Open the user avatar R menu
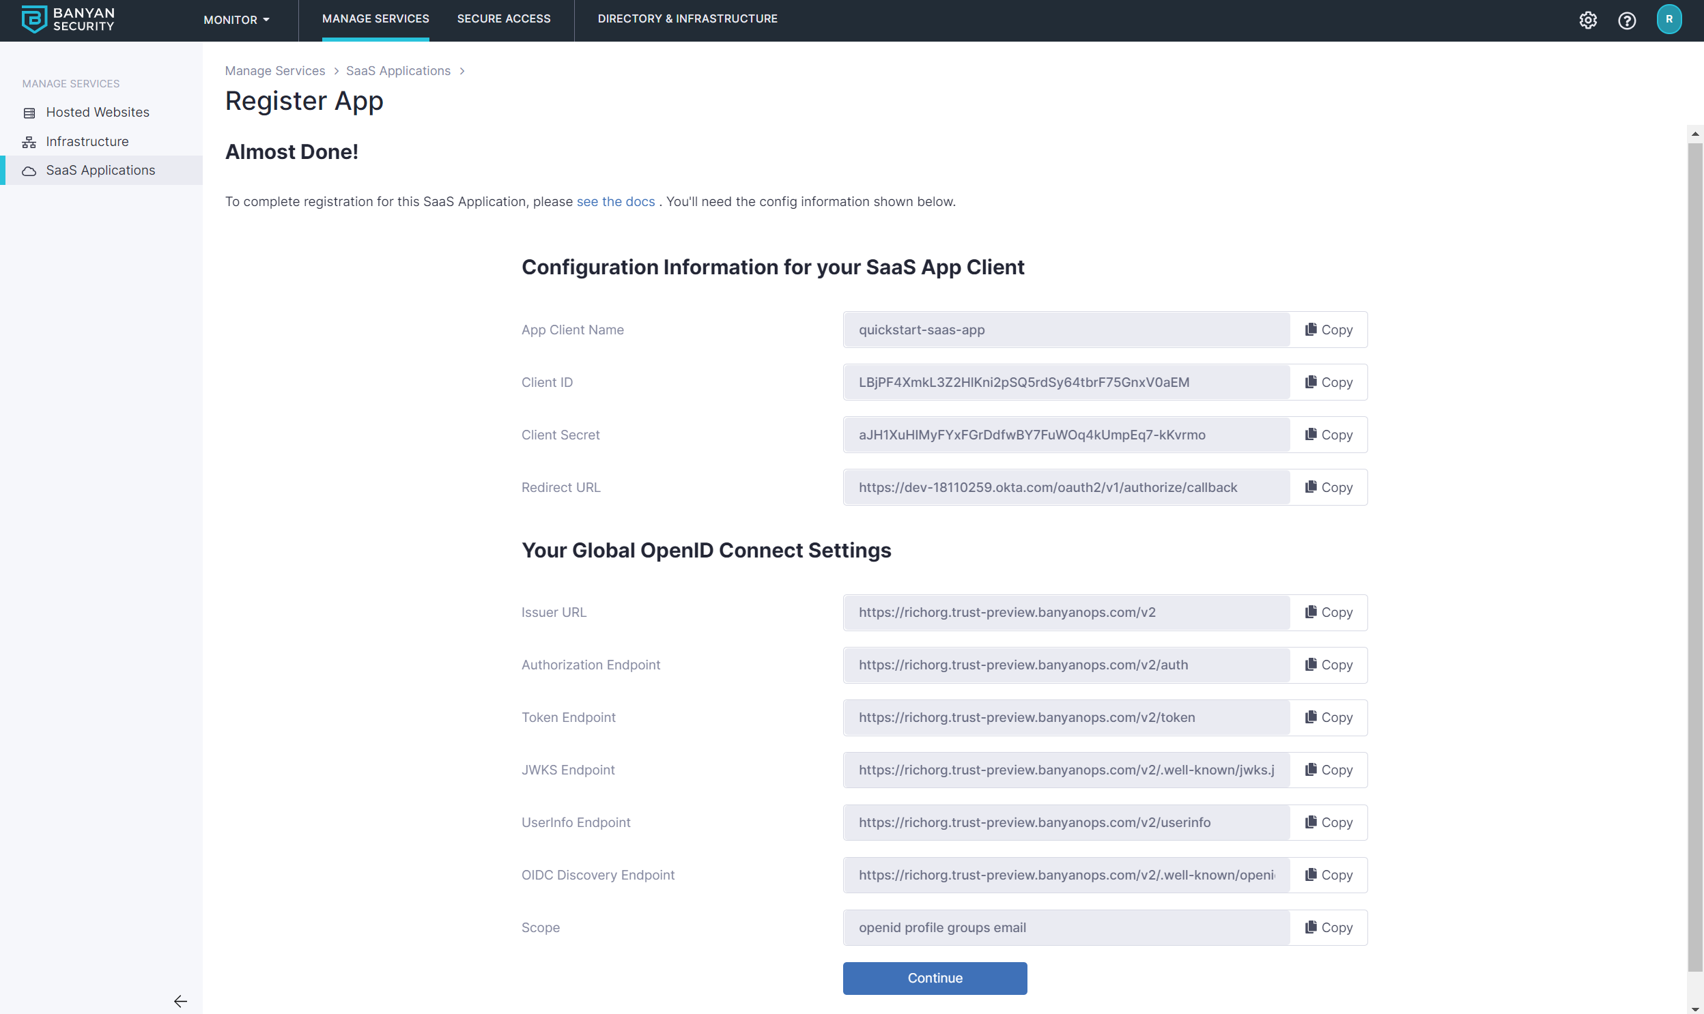This screenshot has height=1014, width=1704. coord(1668,19)
